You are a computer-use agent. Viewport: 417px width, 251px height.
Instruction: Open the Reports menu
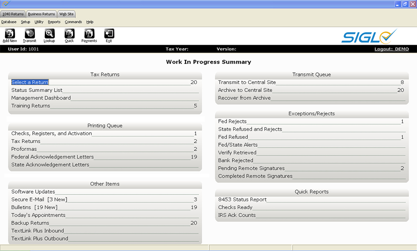coord(54,22)
